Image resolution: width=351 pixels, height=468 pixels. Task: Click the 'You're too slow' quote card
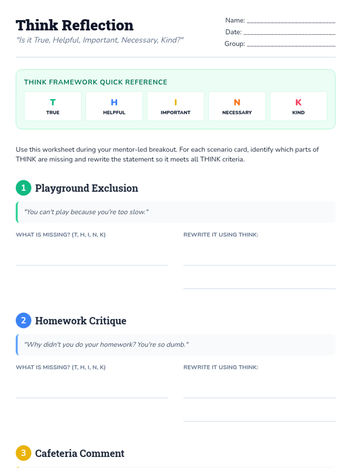click(x=175, y=212)
